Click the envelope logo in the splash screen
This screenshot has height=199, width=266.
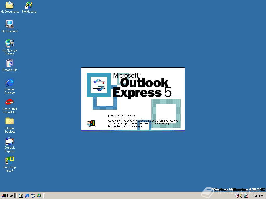pos(99,85)
